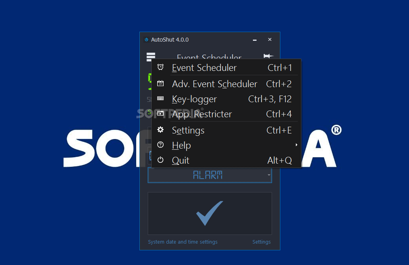
Task: Click the AutoShut power icon in title bar
Action: coord(147,40)
